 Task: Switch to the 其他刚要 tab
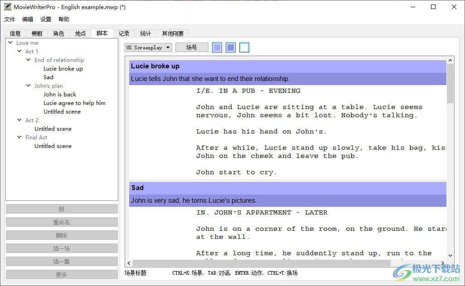point(173,33)
